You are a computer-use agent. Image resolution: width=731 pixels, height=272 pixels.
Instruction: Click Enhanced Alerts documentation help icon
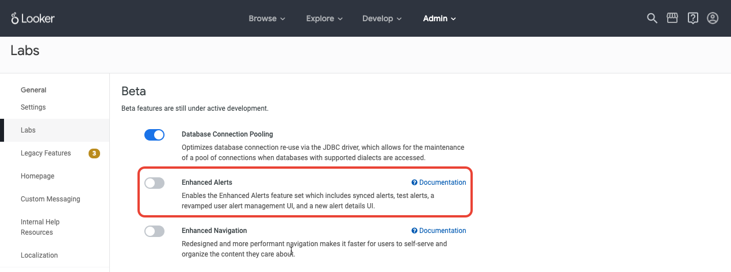(414, 182)
